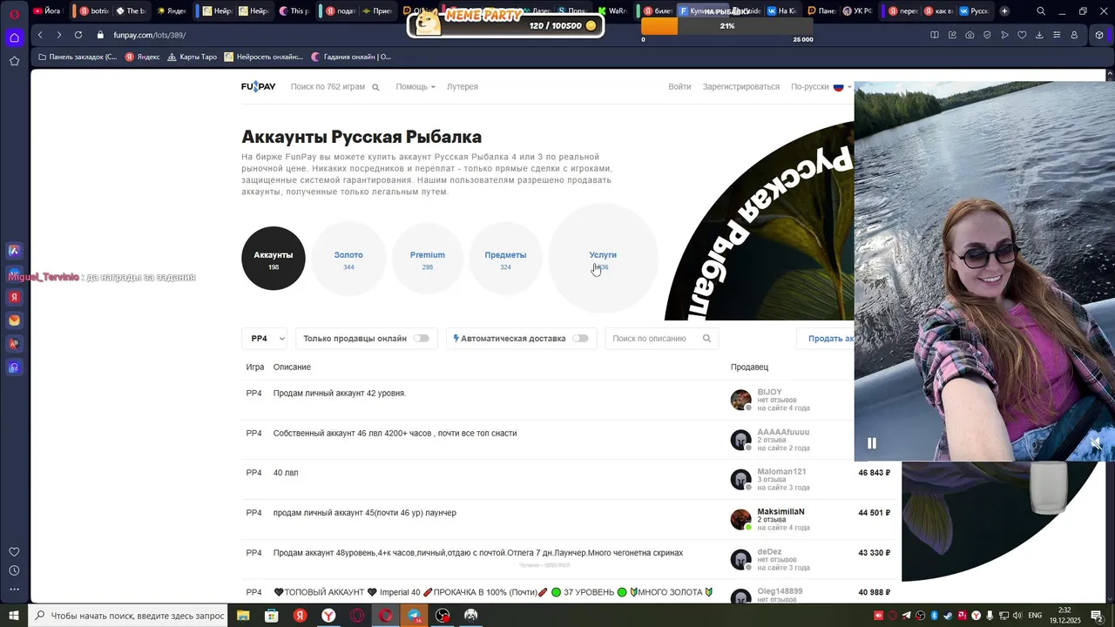Click the FunPay logo
1115x627 pixels.
[259, 86]
